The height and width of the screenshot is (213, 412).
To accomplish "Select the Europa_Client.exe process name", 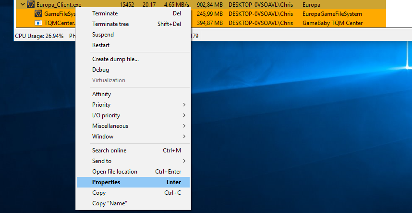I will (x=59, y=5).
